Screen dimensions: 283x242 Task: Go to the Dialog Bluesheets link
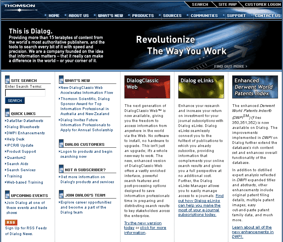pos(23,127)
